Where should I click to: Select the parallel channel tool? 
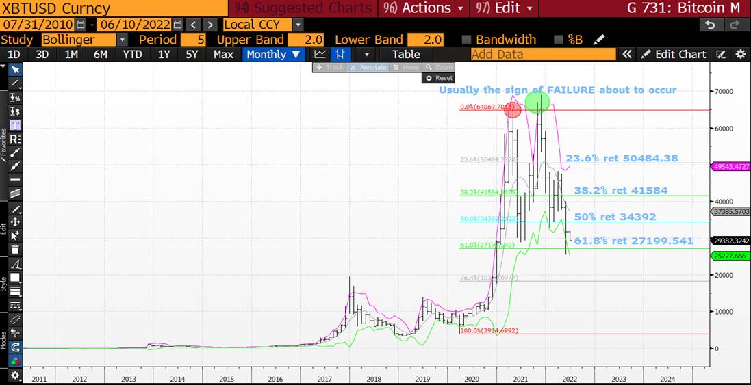point(15,194)
